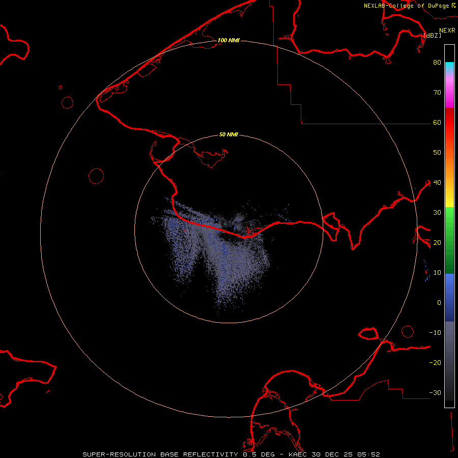The image size is (458, 458).
Task: Click the 80 value on the dBZ scale
Action: point(437,63)
